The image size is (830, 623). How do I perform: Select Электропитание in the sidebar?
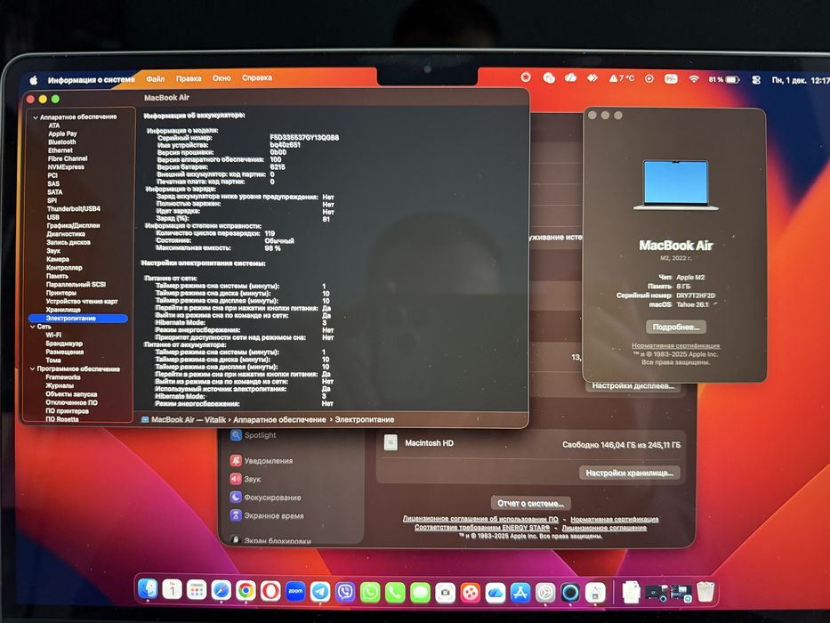[78, 319]
